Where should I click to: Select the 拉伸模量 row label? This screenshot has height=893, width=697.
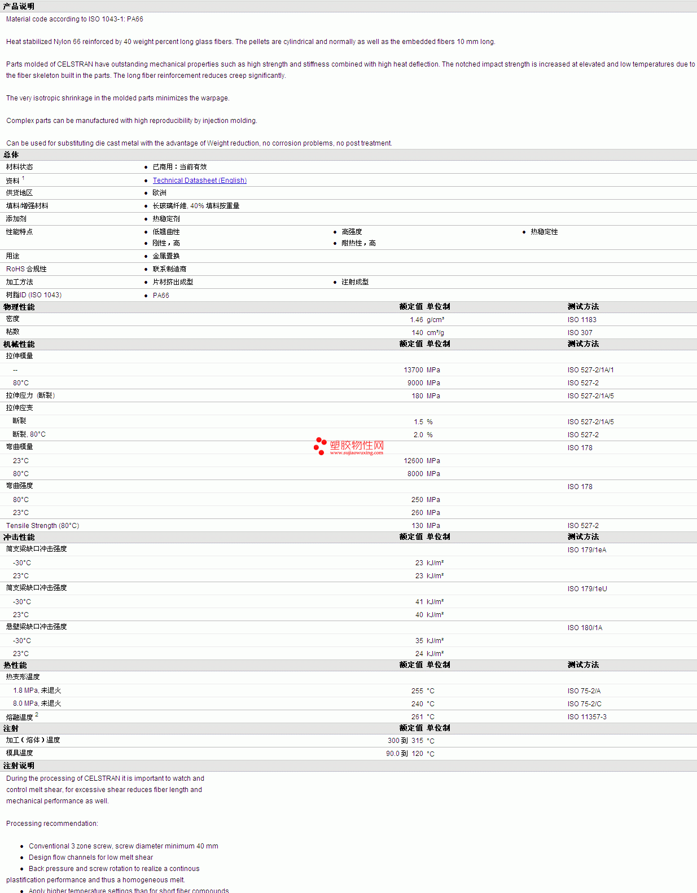[x=20, y=356]
